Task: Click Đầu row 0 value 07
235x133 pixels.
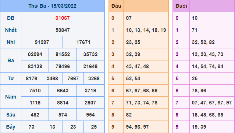Action: (x=129, y=18)
